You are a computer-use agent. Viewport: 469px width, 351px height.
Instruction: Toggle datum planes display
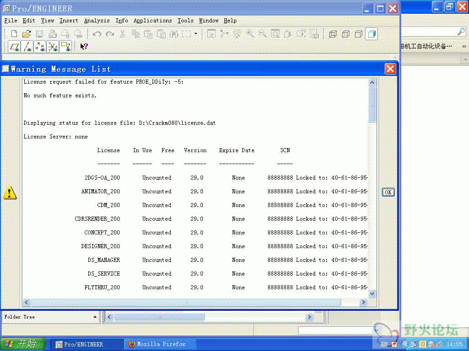click(14, 47)
